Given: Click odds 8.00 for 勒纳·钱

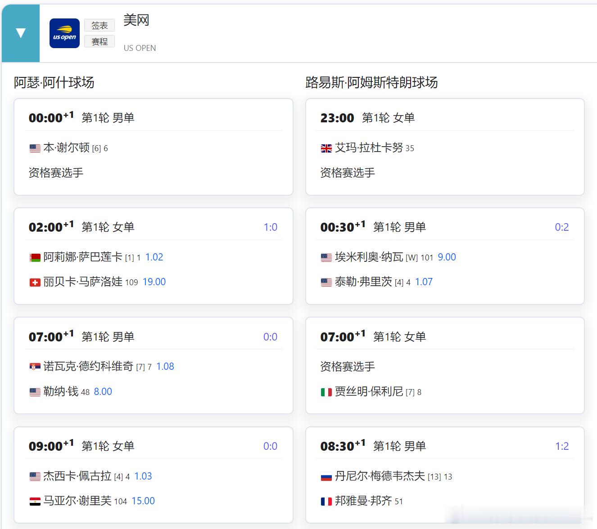Looking at the screenshot, I should point(103,392).
